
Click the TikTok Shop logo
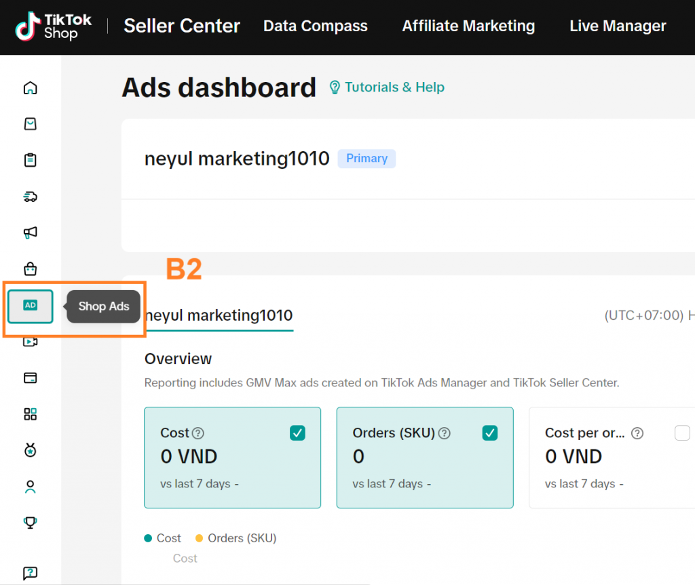[54, 26]
